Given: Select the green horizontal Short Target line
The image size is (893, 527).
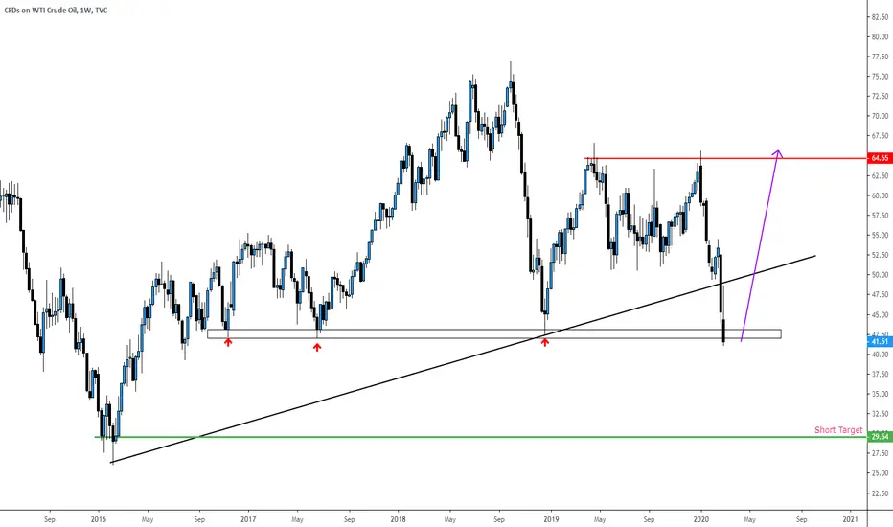Looking at the screenshot, I should point(481,437).
